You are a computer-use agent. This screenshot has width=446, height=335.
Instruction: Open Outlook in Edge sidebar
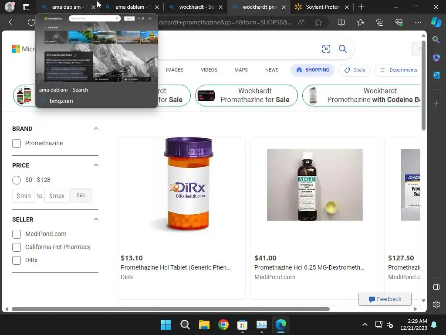(x=436, y=75)
